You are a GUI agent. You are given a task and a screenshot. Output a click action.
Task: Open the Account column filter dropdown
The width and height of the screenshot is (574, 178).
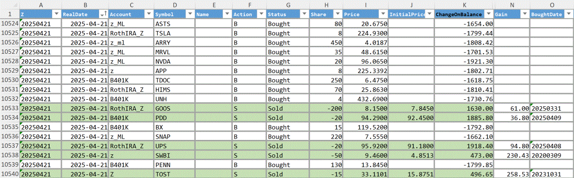click(148, 14)
